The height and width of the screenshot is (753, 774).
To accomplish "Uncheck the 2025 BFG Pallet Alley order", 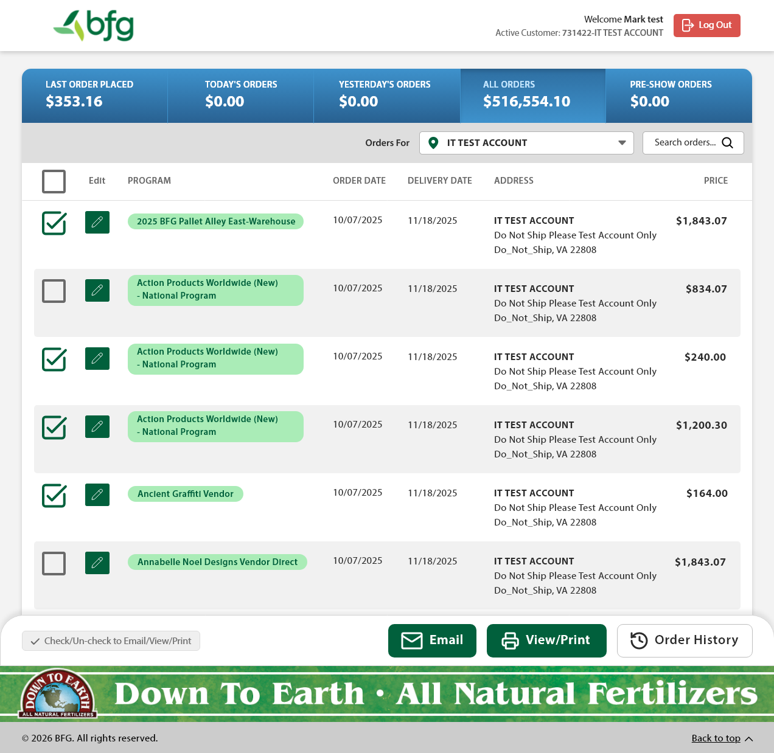I will (54, 223).
